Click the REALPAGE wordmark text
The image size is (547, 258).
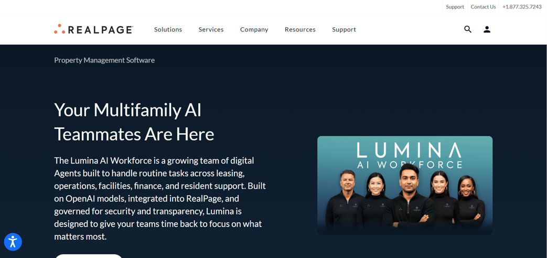coord(100,30)
